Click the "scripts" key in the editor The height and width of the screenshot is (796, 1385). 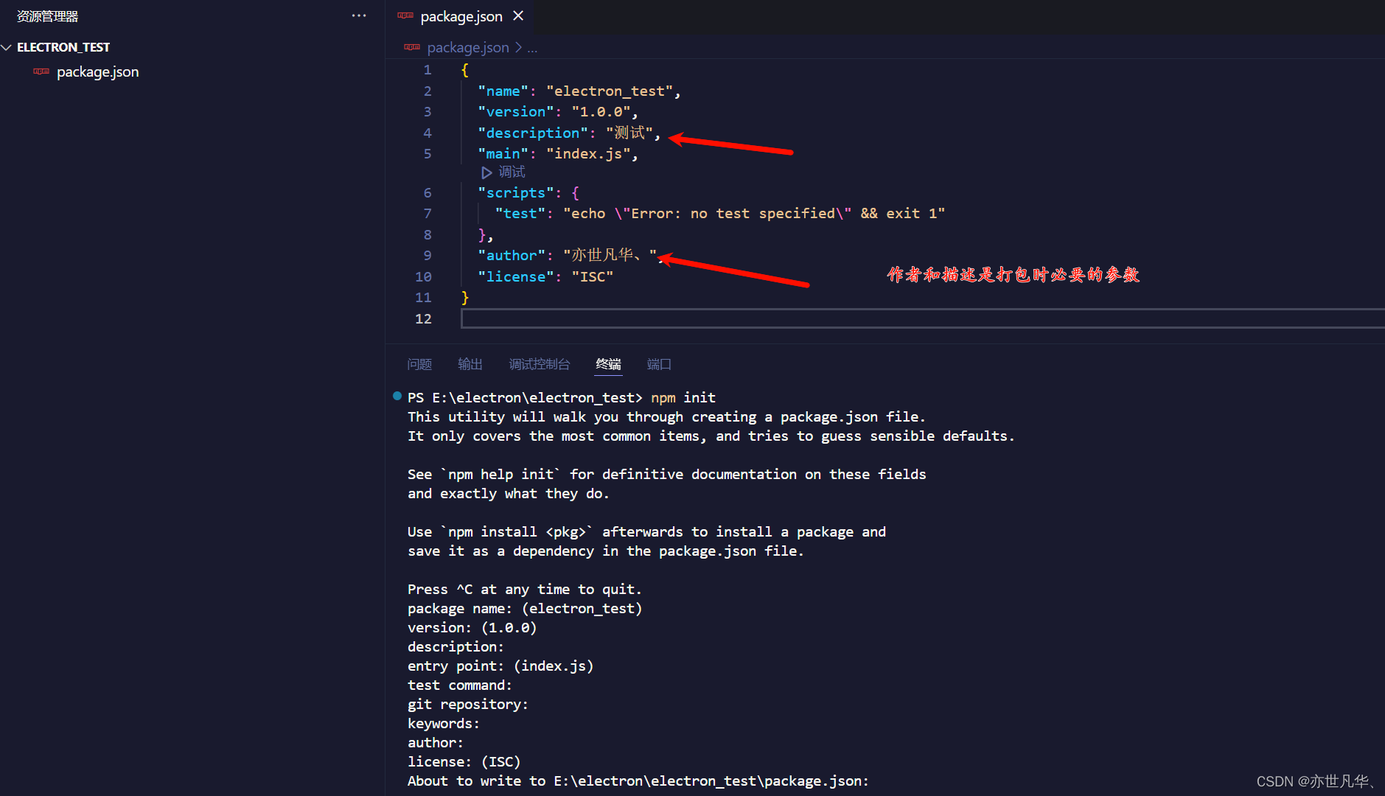pos(516,192)
